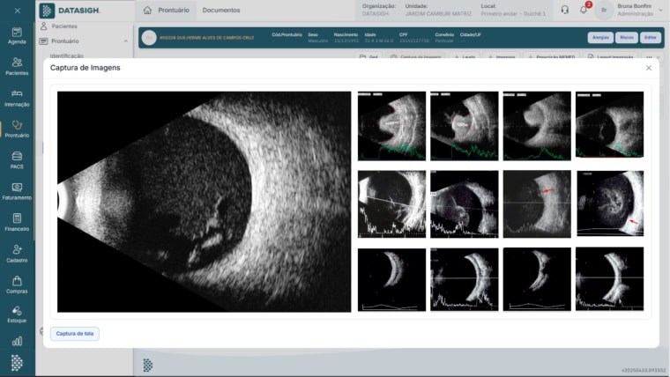
Task: Collapse sidebar with the X icon
Action: (x=17, y=11)
